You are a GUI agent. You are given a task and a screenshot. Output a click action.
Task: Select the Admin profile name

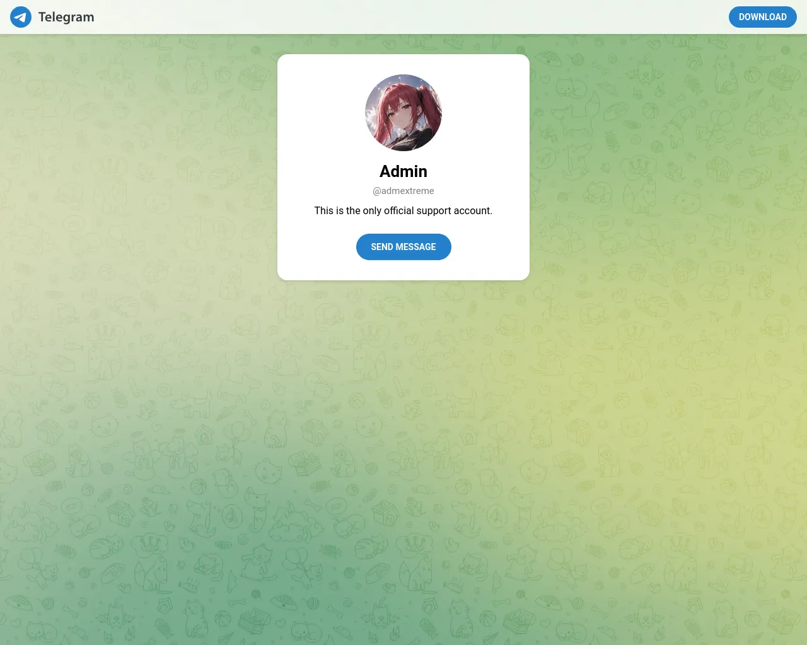click(403, 171)
